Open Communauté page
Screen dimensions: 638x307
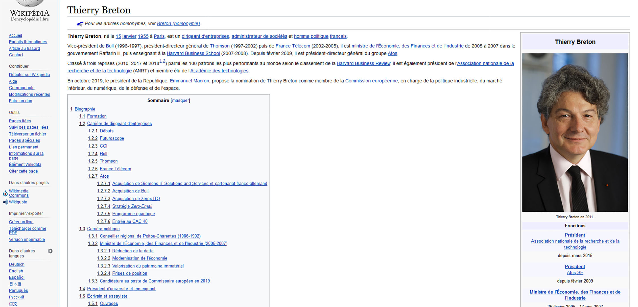(22, 88)
